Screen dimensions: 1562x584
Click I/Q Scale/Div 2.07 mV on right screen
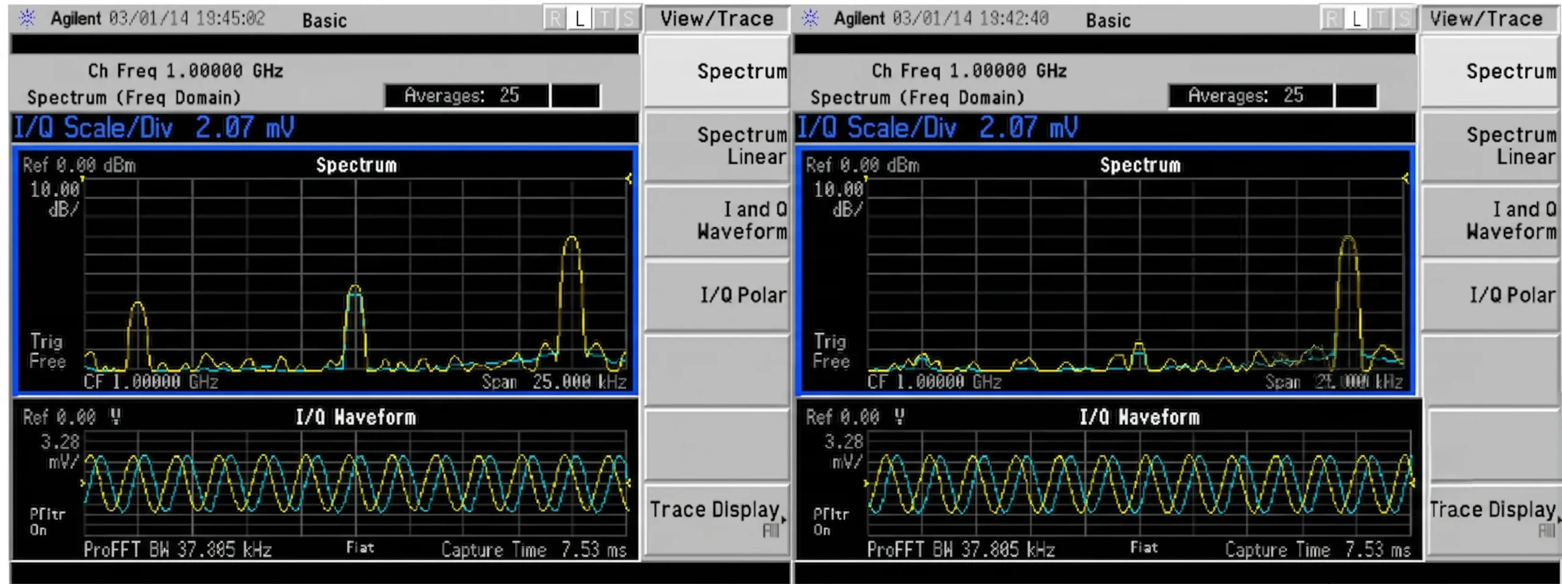pyautogui.click(x=938, y=128)
